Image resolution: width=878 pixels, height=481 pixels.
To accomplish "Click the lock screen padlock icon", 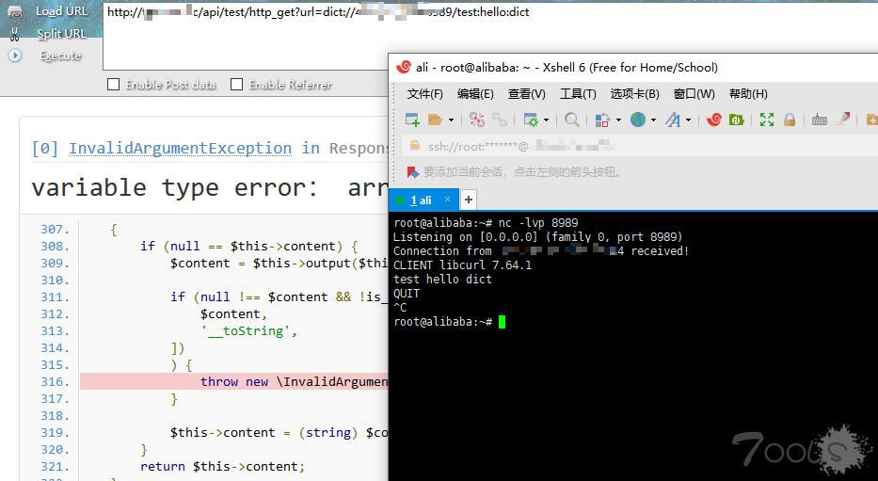I will coord(790,120).
